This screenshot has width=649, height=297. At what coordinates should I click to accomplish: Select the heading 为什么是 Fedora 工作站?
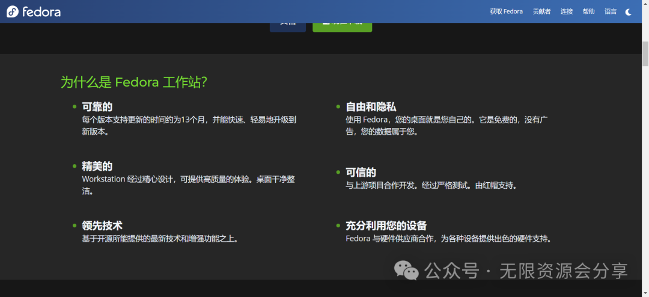[x=133, y=82]
